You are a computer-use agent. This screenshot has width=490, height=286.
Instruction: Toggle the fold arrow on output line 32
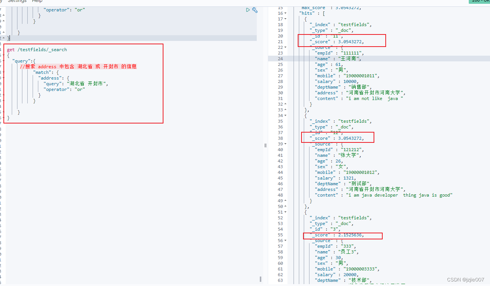point(285,104)
